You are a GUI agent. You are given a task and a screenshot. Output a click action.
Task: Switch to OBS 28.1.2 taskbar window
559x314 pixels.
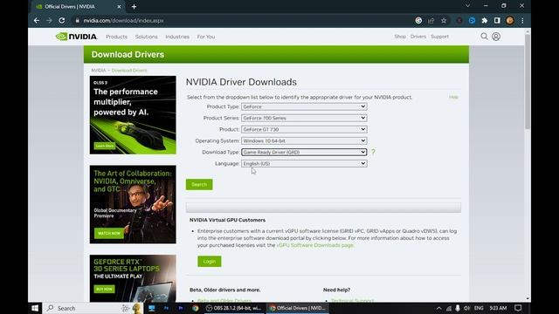click(x=233, y=308)
